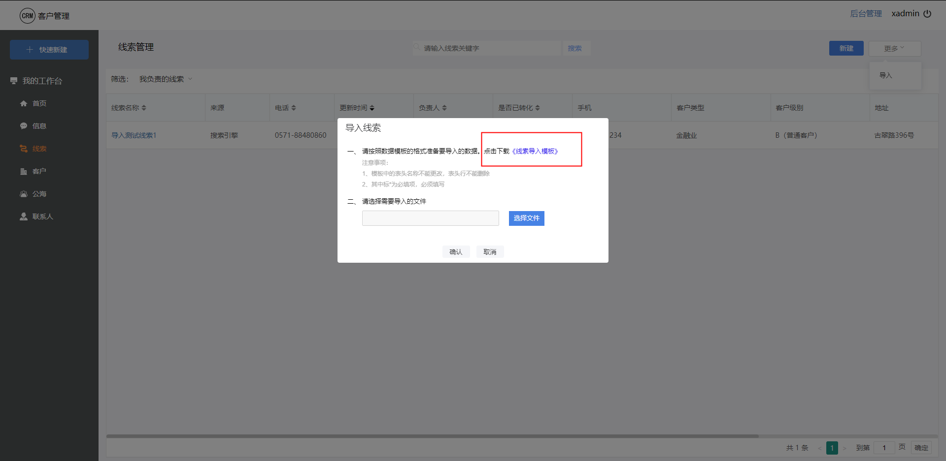Click the 公海 sidebar icon
Screen dimensions: 946x461
coord(23,194)
